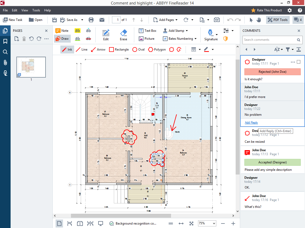
Task: Select the Hand pan tool
Action: click(259, 20)
